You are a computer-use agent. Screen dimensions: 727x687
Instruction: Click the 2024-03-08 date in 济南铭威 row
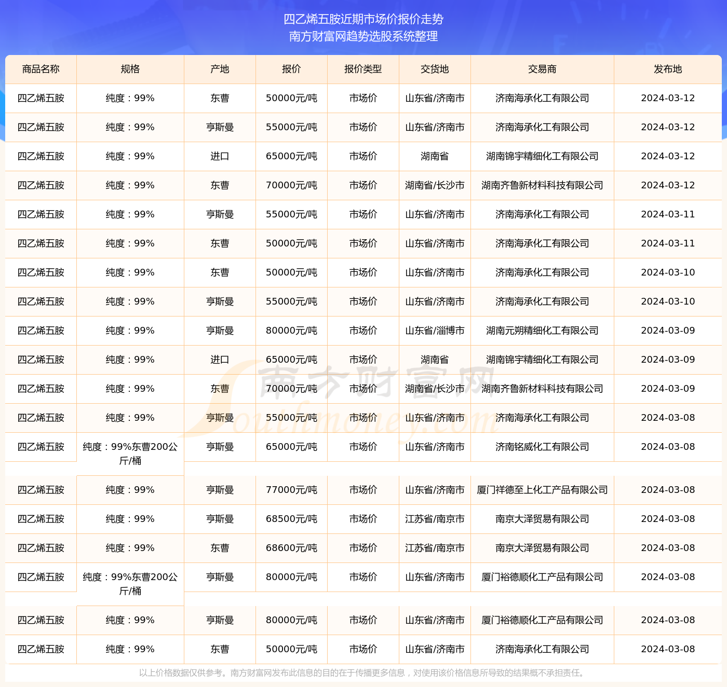[x=668, y=447]
